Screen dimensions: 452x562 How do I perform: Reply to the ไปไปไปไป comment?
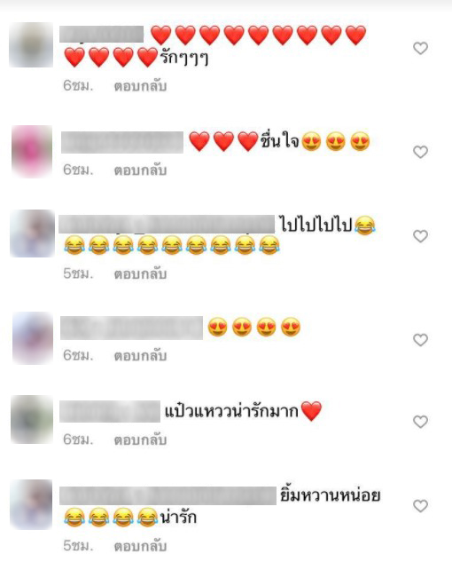[x=140, y=274]
